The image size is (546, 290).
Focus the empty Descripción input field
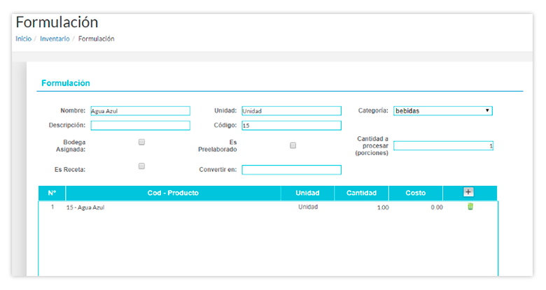[x=140, y=126]
